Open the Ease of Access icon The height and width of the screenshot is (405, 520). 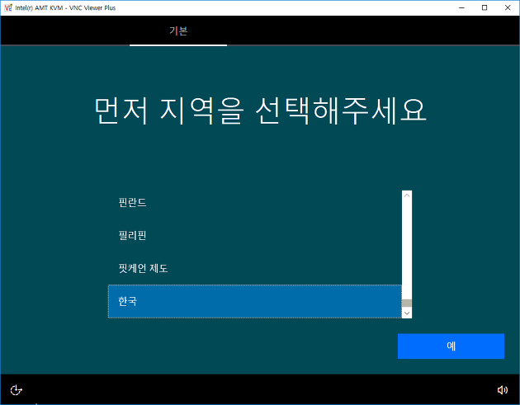point(16,390)
